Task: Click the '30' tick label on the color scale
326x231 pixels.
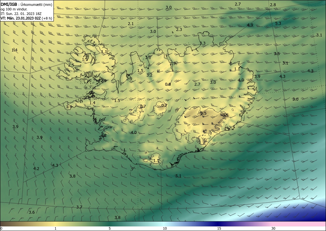Action: (274, 228)
